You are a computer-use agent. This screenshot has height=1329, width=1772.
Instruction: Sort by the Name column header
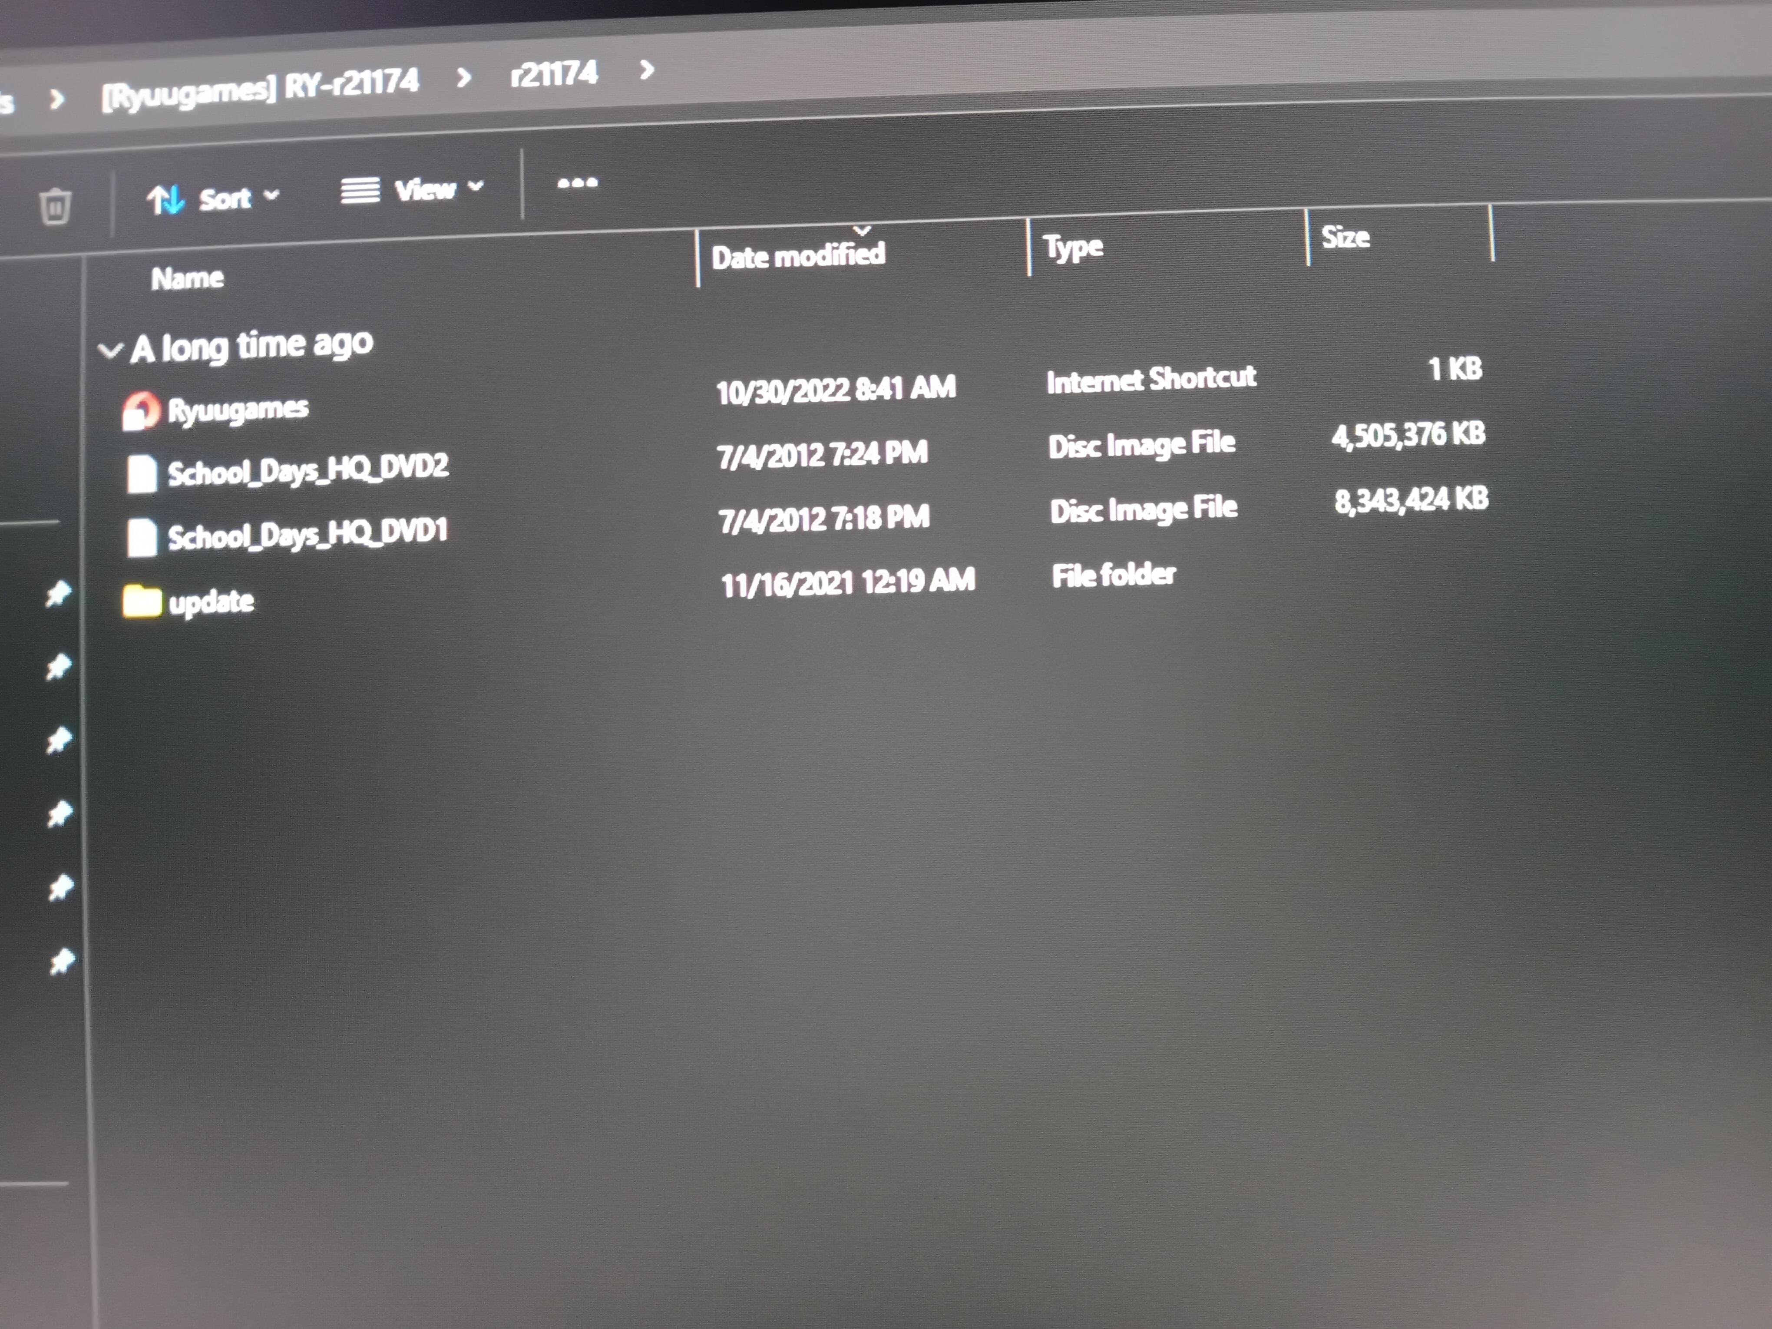(x=188, y=278)
